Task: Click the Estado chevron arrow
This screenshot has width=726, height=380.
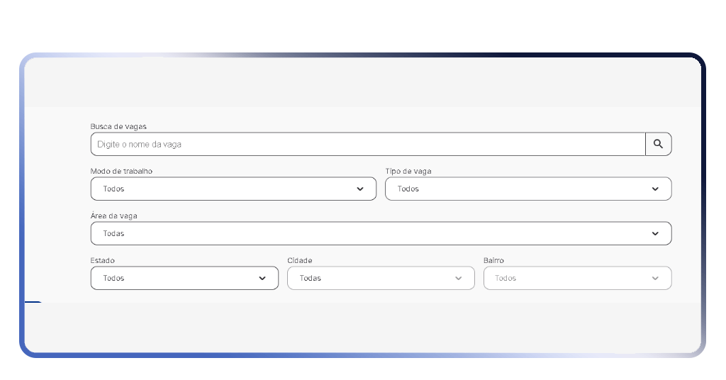Action: coord(262,279)
